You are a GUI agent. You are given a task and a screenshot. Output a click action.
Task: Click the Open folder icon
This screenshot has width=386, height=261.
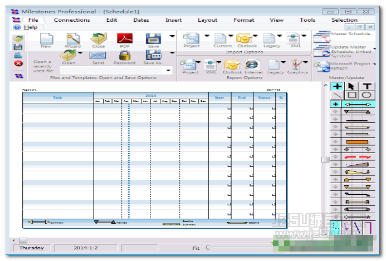click(x=68, y=55)
